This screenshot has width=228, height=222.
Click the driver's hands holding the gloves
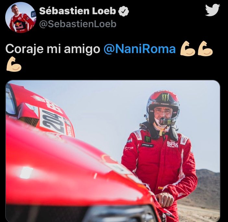pos(165,199)
